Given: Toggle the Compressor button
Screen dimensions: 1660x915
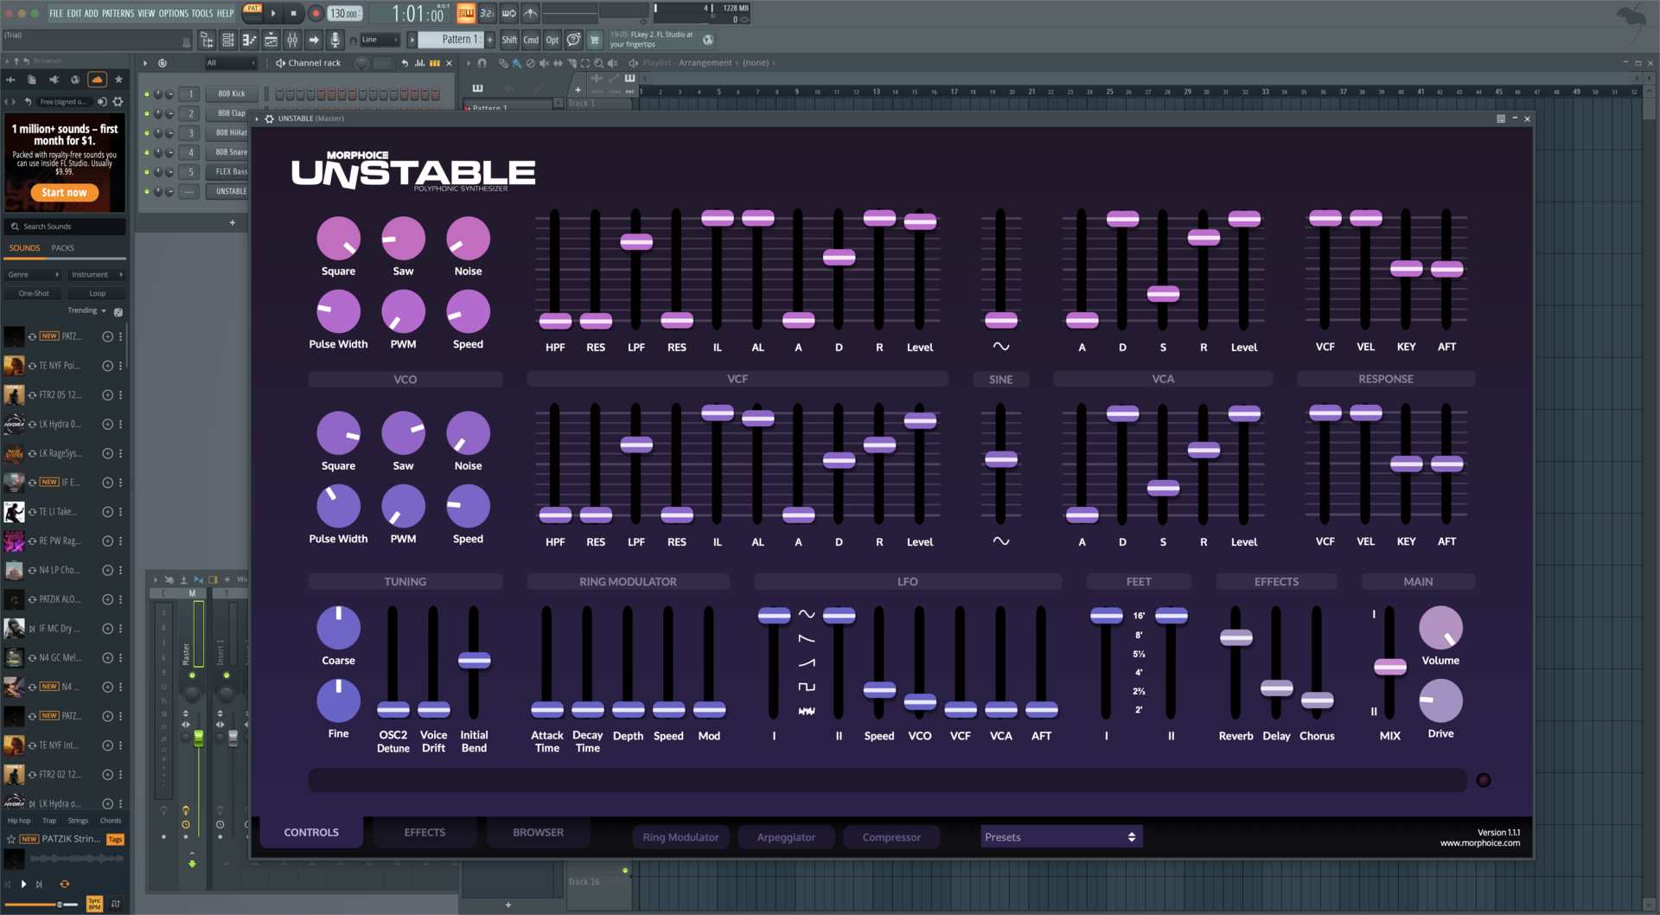Looking at the screenshot, I should 891,837.
